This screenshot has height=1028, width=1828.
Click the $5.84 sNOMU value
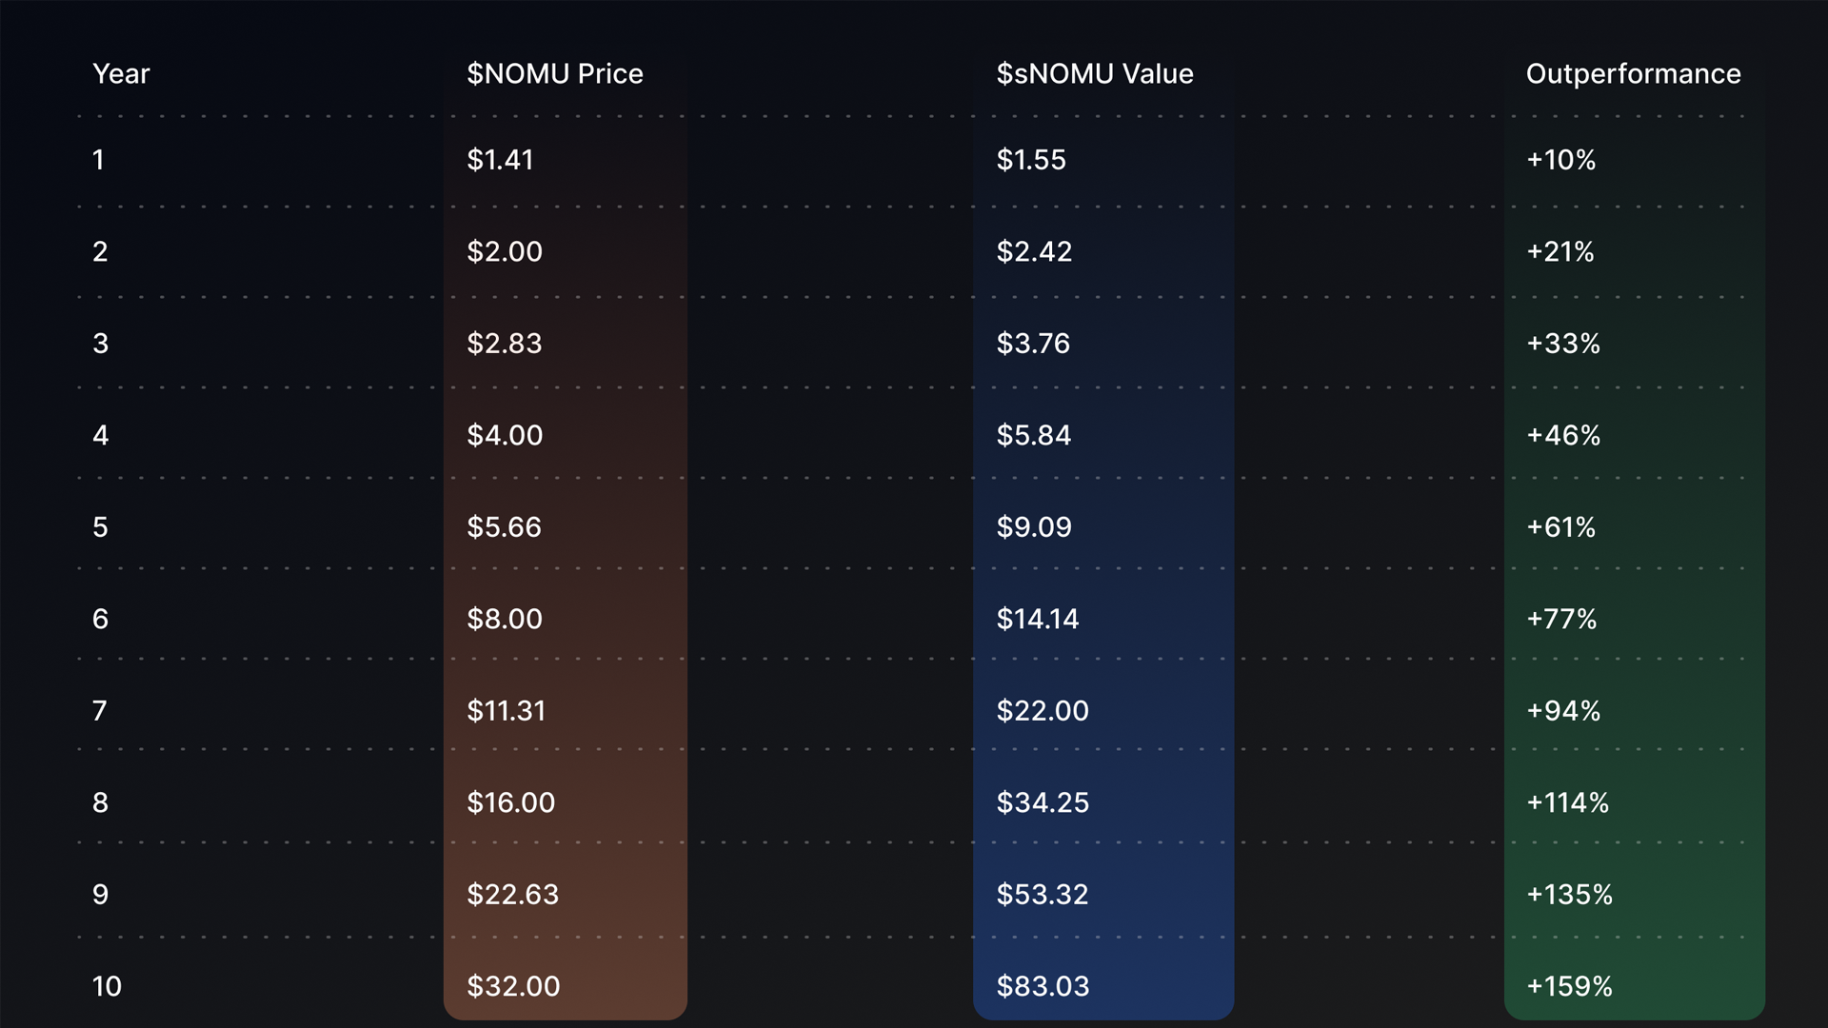point(1033,436)
